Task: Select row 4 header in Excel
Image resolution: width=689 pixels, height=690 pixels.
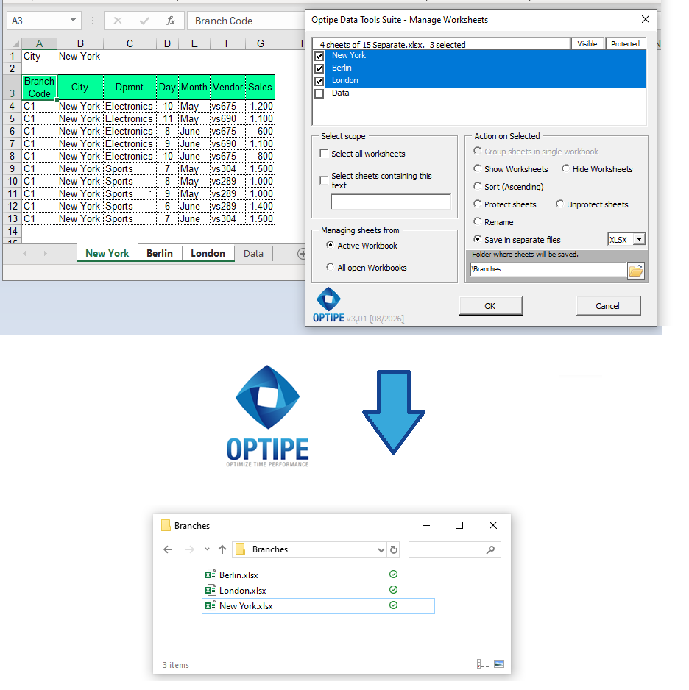Action: point(12,106)
